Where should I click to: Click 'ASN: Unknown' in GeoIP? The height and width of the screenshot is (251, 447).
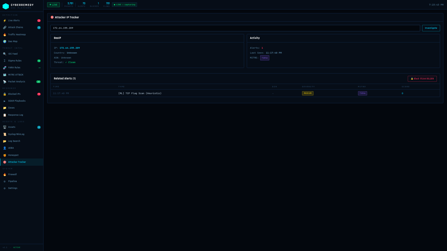[63, 58]
